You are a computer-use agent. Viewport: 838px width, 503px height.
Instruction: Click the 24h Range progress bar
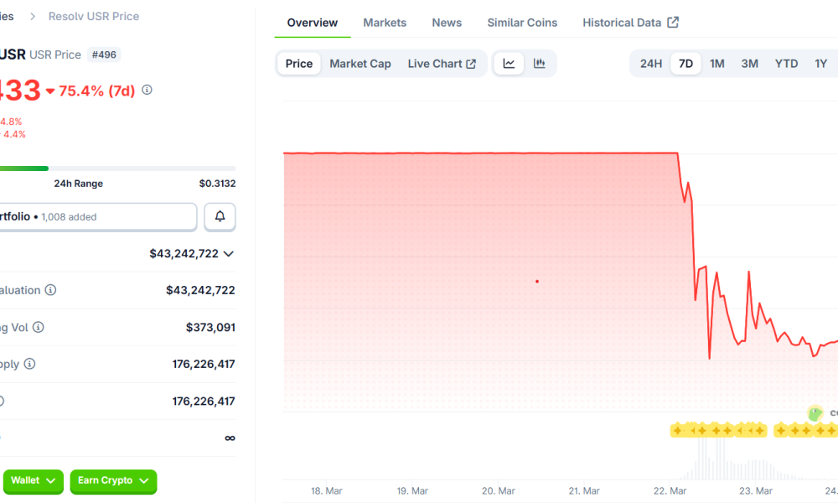coord(117,169)
